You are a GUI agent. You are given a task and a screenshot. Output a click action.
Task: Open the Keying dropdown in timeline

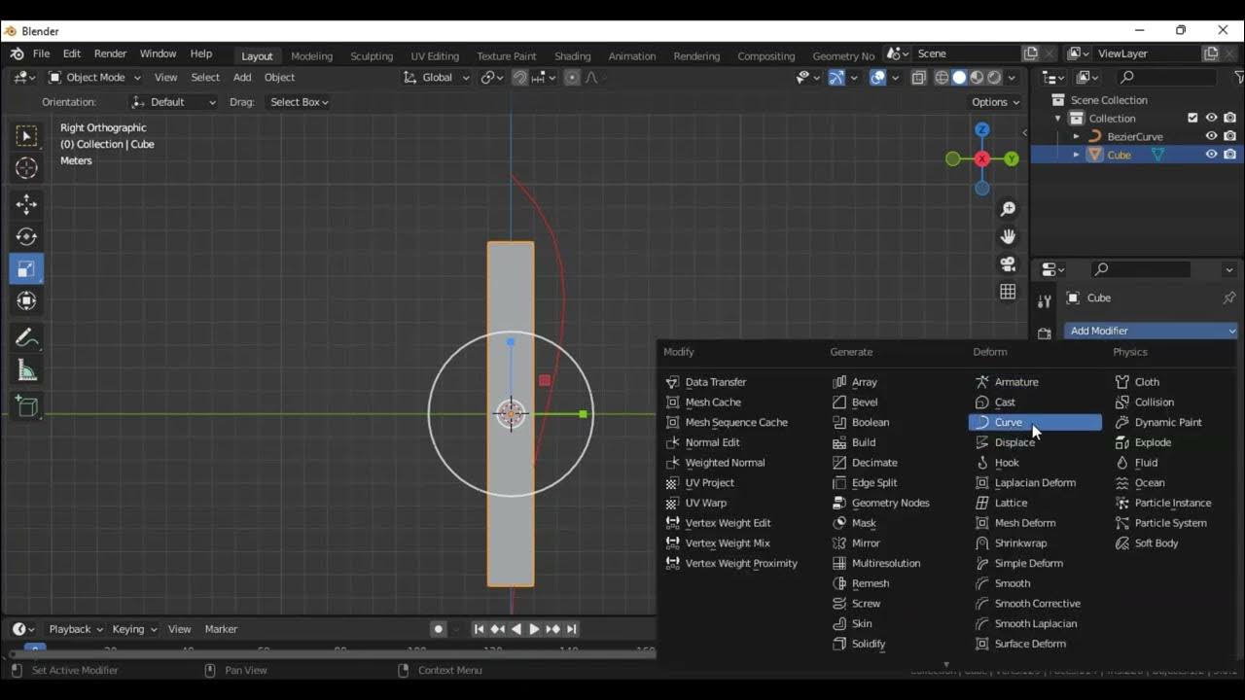click(134, 629)
